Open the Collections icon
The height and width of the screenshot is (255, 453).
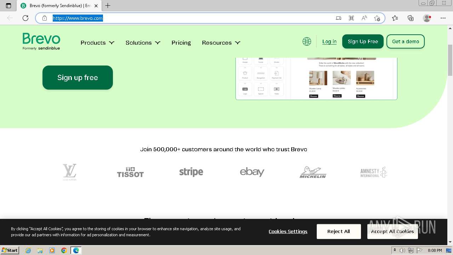tap(411, 18)
